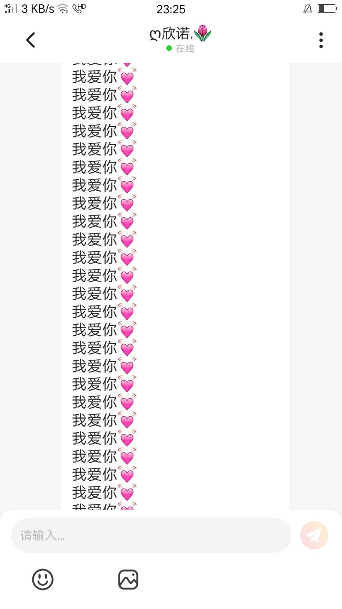Tap the ღ heart symbol before 欣诺
Screen dimensions: 342x609
pyautogui.click(x=155, y=35)
